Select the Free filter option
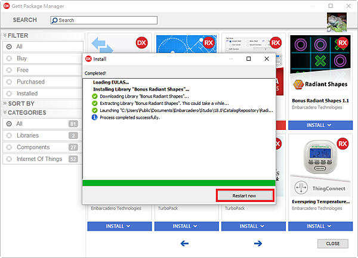The width and height of the screenshot is (358, 258). pos(43,70)
